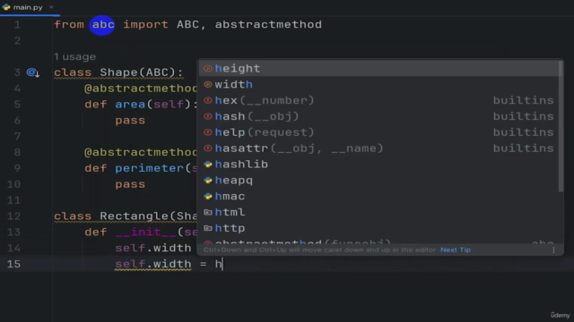
Task: Click self.width on line 15
Action: tap(153, 265)
